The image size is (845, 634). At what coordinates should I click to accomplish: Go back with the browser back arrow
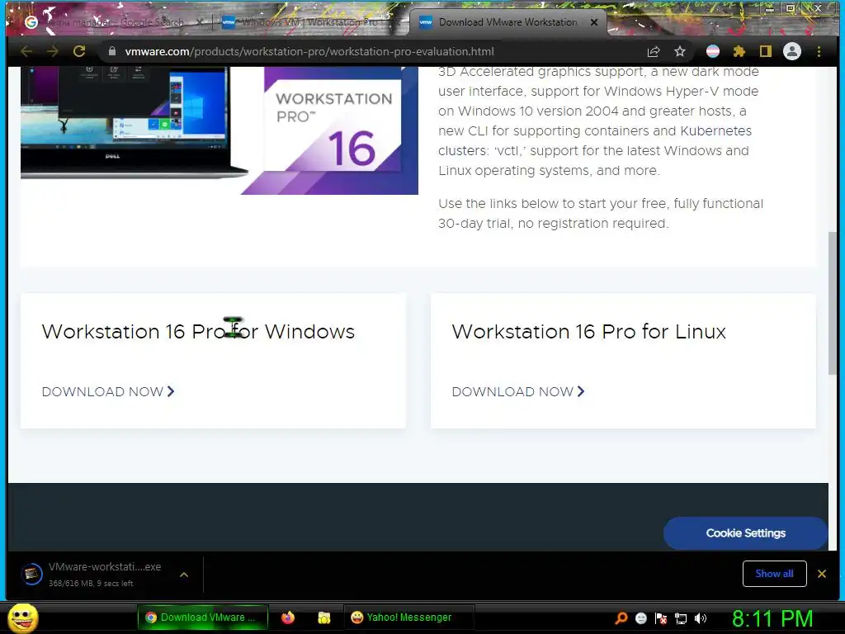pos(26,52)
